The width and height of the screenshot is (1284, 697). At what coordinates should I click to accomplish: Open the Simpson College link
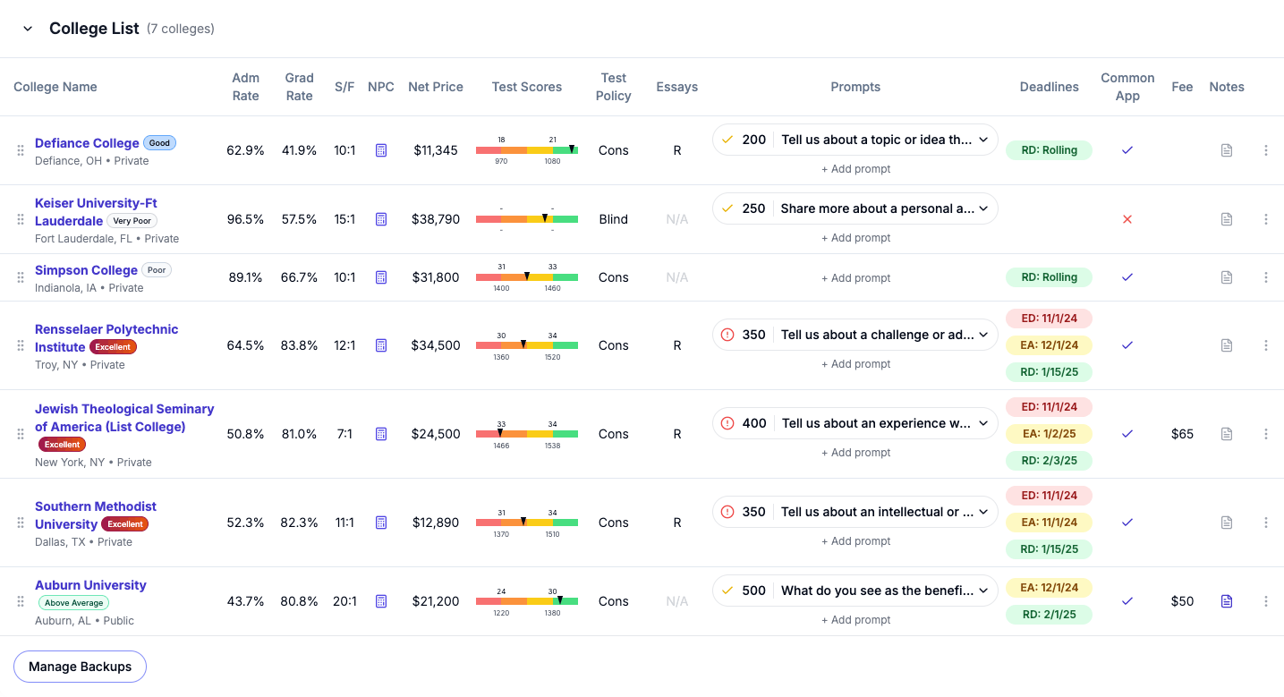point(86,270)
